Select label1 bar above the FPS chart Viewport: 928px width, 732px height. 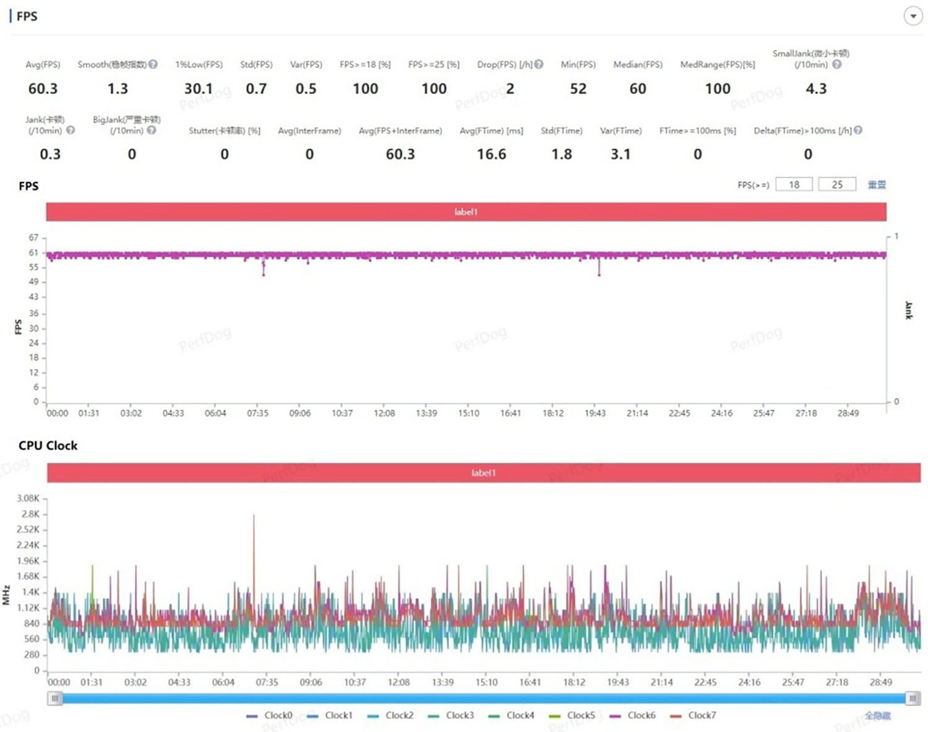pos(466,212)
